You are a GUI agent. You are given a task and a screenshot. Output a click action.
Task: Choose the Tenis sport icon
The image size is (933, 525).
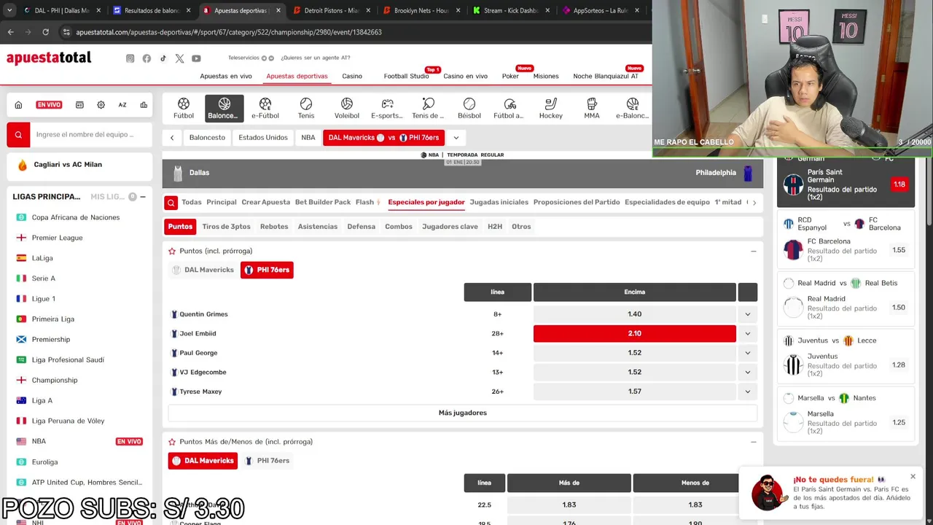[306, 108]
